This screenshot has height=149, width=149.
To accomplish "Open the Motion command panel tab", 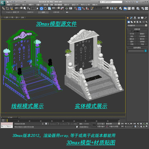I will [139, 18].
